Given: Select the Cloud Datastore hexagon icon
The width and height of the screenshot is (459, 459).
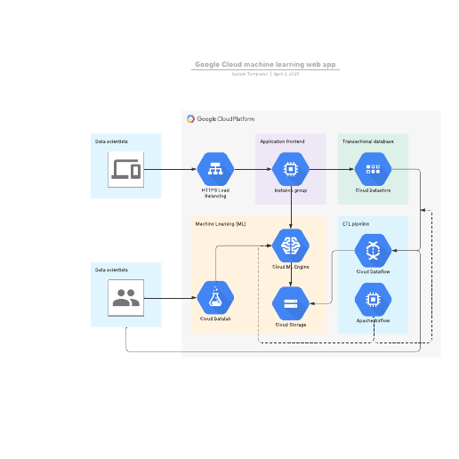Looking at the screenshot, I should click(373, 169).
